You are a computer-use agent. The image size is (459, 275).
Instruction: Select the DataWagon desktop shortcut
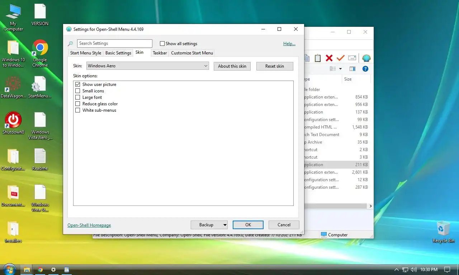[x=13, y=87]
